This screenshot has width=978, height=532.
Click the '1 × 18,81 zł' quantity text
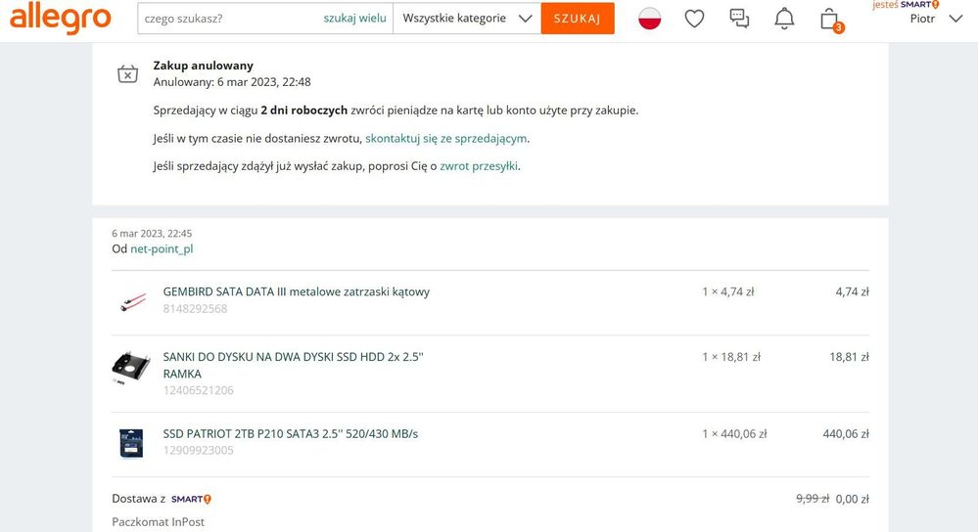point(731,357)
